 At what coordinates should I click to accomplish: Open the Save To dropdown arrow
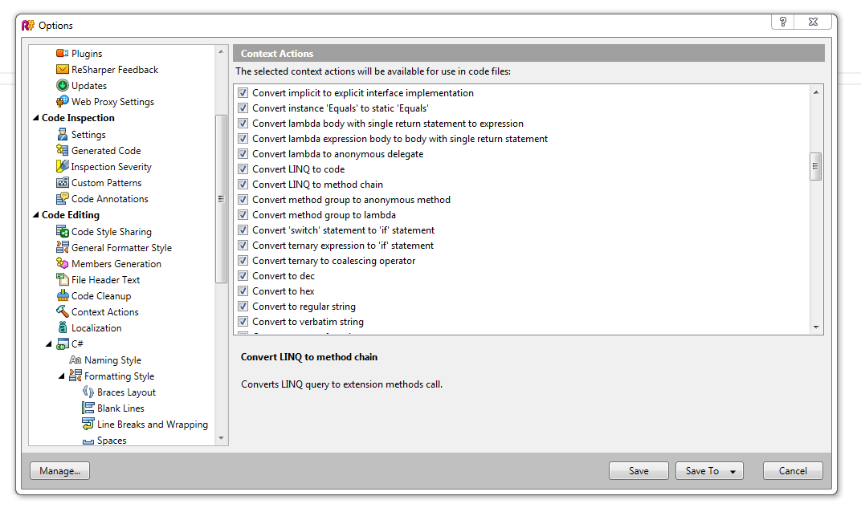click(x=732, y=472)
